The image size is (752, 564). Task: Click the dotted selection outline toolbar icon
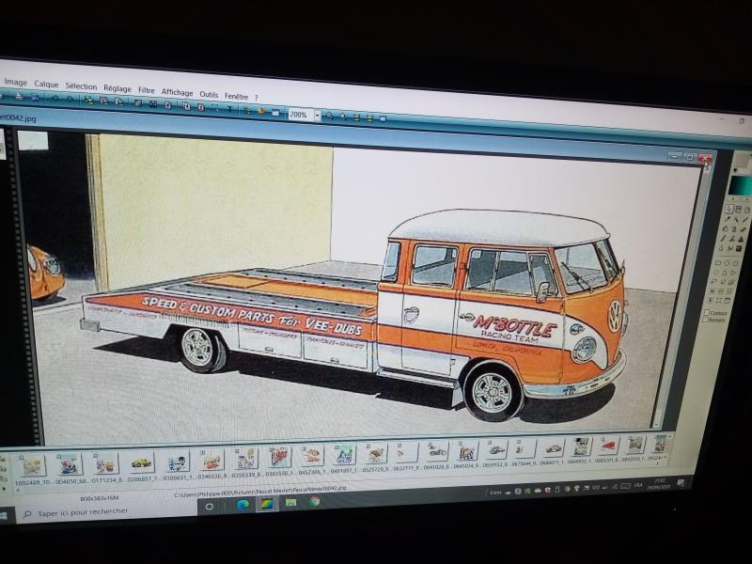tap(215, 108)
